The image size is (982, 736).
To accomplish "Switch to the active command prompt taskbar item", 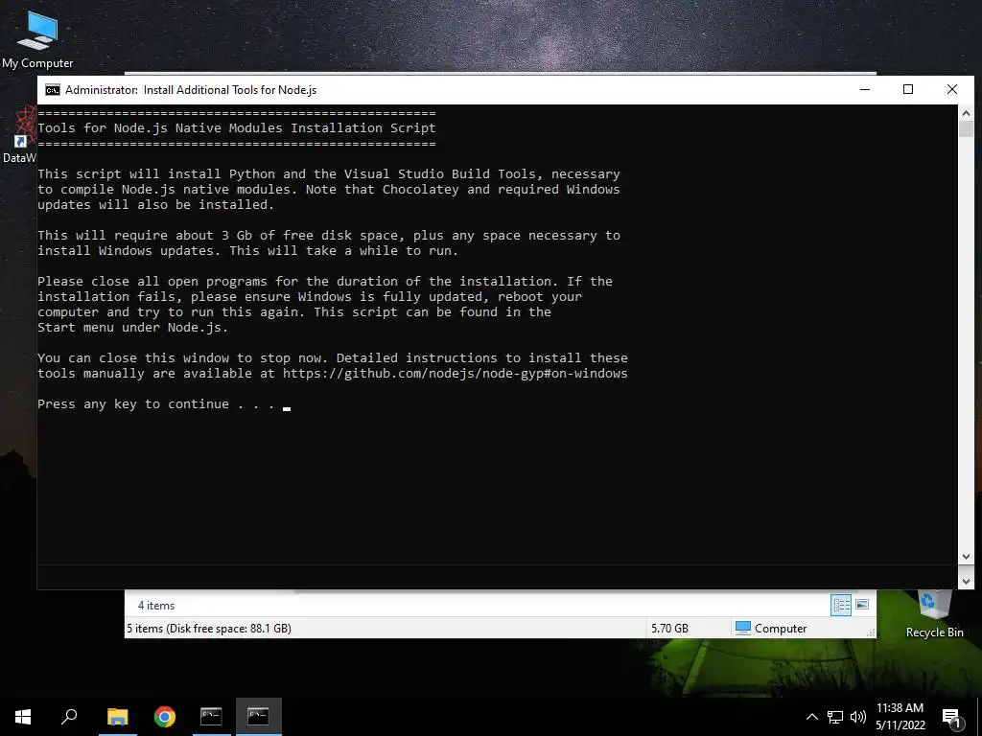I will 258,717.
